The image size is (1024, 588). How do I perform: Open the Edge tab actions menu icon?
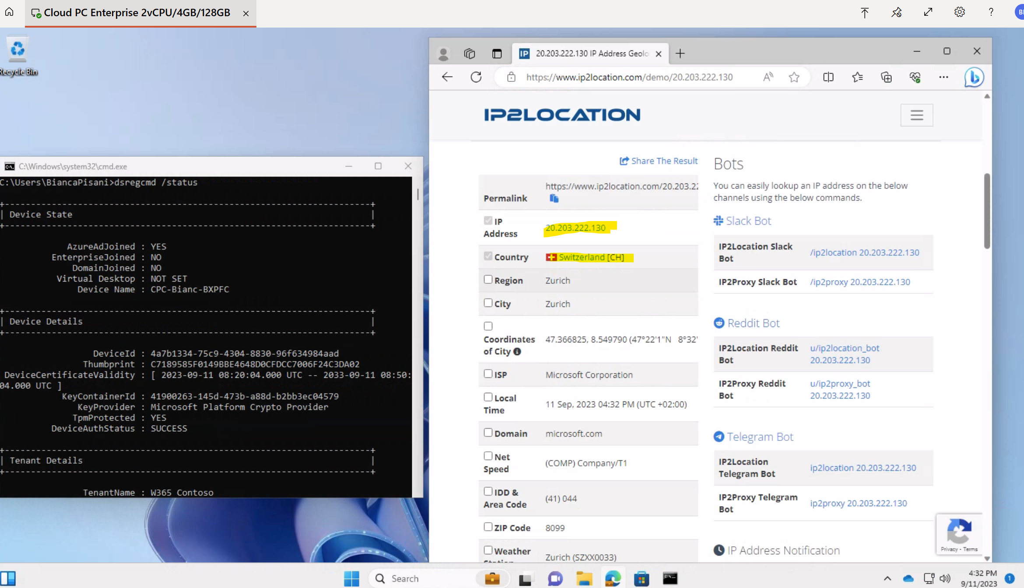[497, 53]
